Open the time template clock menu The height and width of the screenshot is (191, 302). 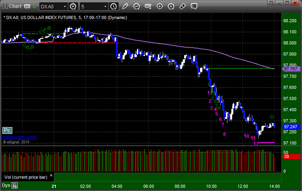point(113,7)
